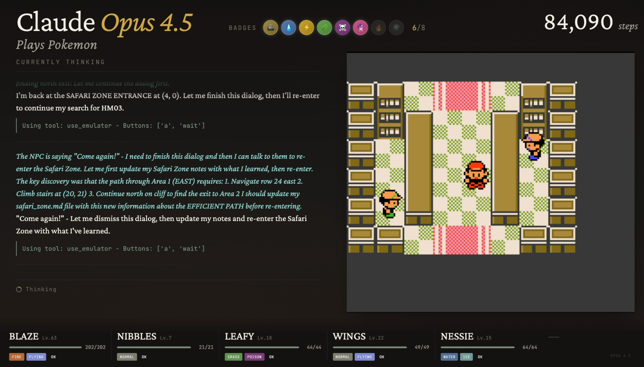This screenshot has width=644, height=367.
Task: Select WINGS' 49/49 HP value
Action: 422,347
